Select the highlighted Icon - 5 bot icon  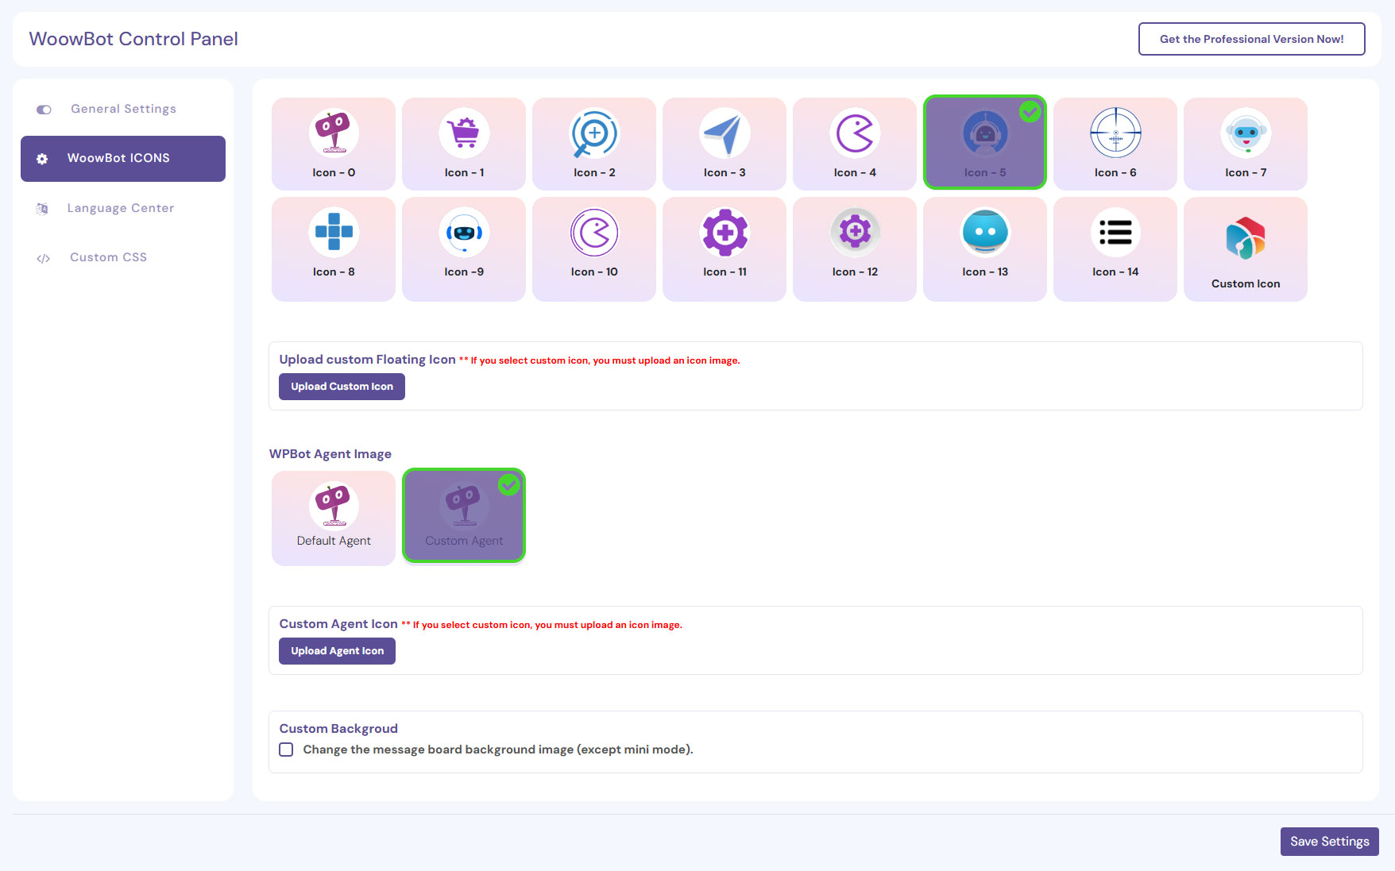click(985, 143)
